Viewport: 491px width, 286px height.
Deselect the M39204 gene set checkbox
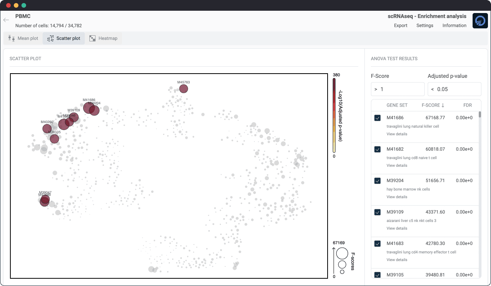click(x=377, y=181)
